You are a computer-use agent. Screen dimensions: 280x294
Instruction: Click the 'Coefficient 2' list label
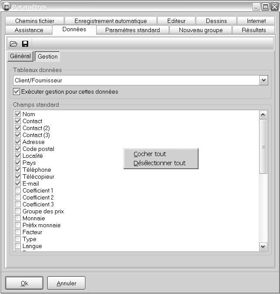pyautogui.click(x=38, y=197)
